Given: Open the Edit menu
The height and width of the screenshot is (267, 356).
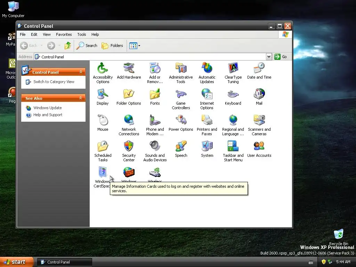Looking at the screenshot, I should (x=34, y=34).
